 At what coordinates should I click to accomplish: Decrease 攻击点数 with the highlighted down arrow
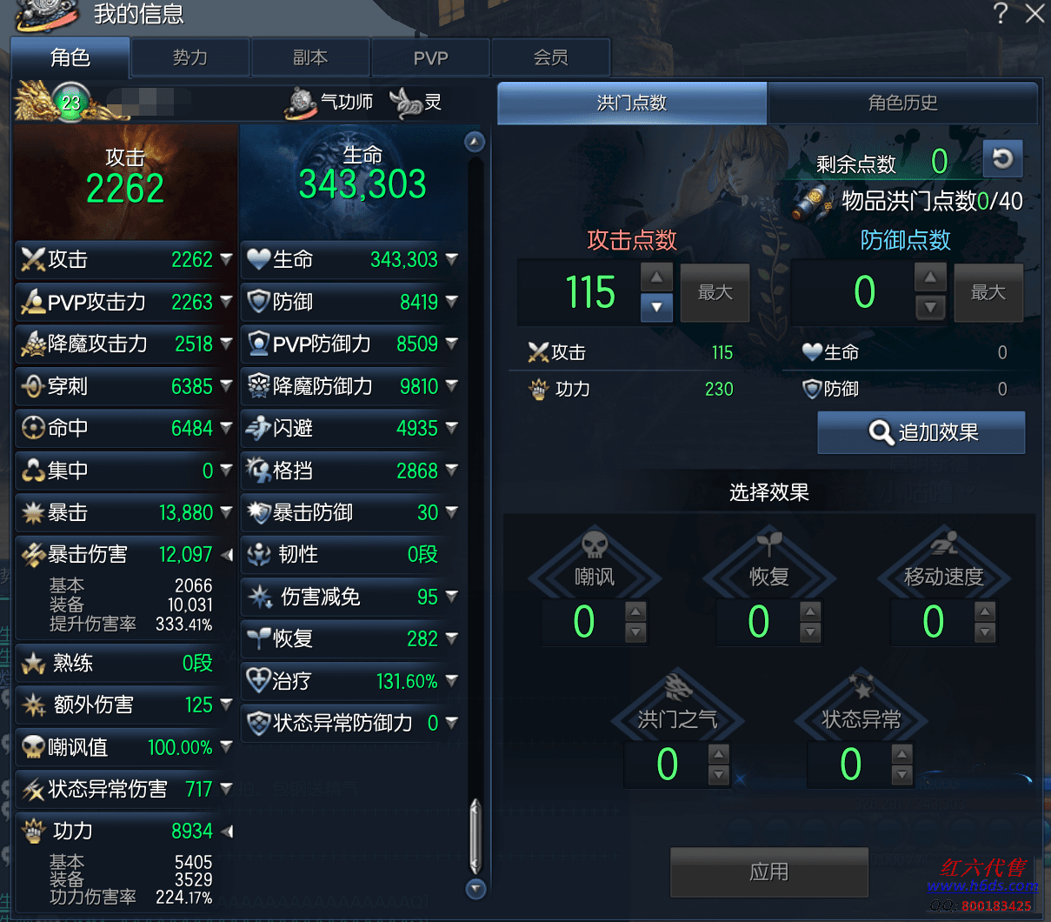coord(656,307)
